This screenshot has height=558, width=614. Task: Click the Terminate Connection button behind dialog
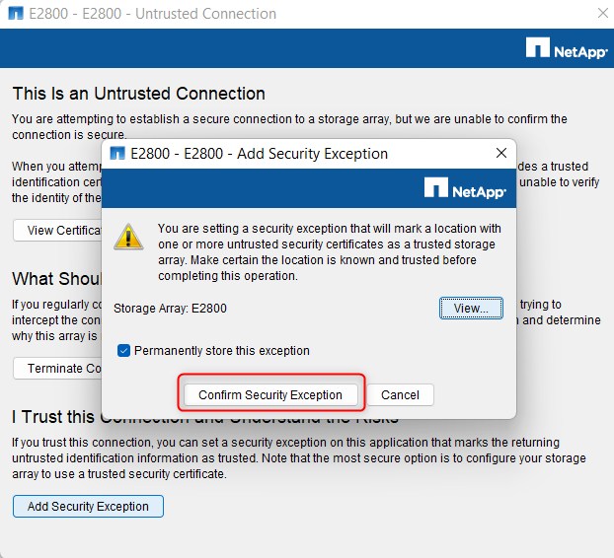coord(57,369)
